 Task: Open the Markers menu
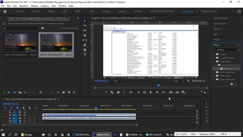tap(35, 6)
